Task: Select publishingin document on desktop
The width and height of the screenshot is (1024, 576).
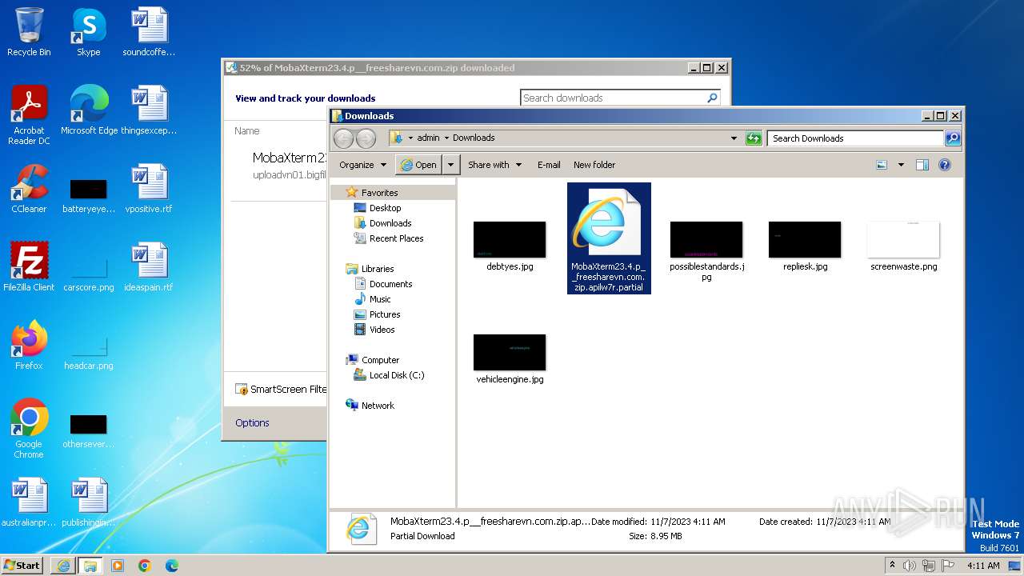Action: (x=89, y=502)
